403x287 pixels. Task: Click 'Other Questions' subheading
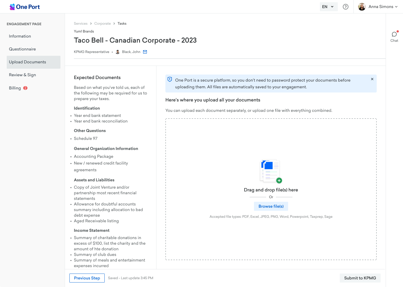click(x=90, y=131)
